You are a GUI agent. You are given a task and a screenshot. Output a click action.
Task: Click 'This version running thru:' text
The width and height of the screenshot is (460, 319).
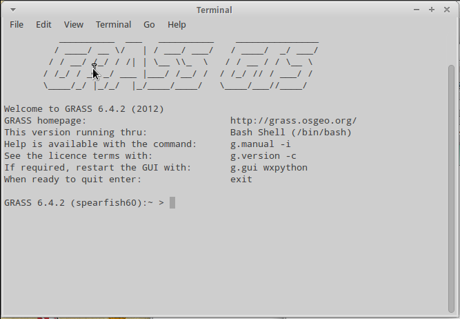[75, 133]
